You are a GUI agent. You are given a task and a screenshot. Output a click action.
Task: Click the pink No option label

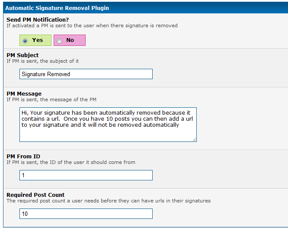(70, 40)
